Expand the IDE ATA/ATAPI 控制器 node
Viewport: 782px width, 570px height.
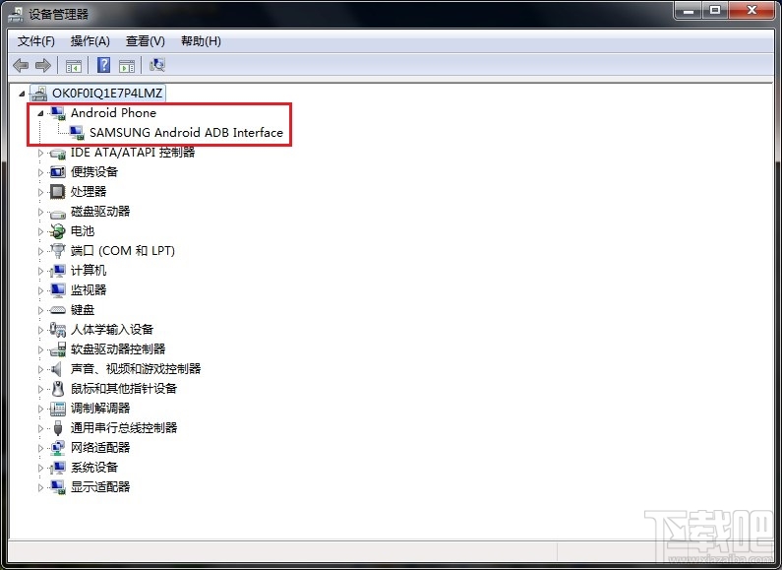coord(40,153)
